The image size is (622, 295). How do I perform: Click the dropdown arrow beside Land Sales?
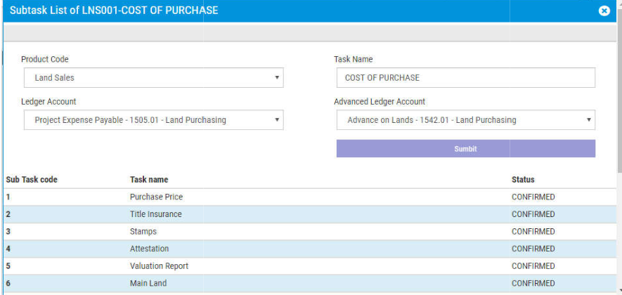[277, 78]
